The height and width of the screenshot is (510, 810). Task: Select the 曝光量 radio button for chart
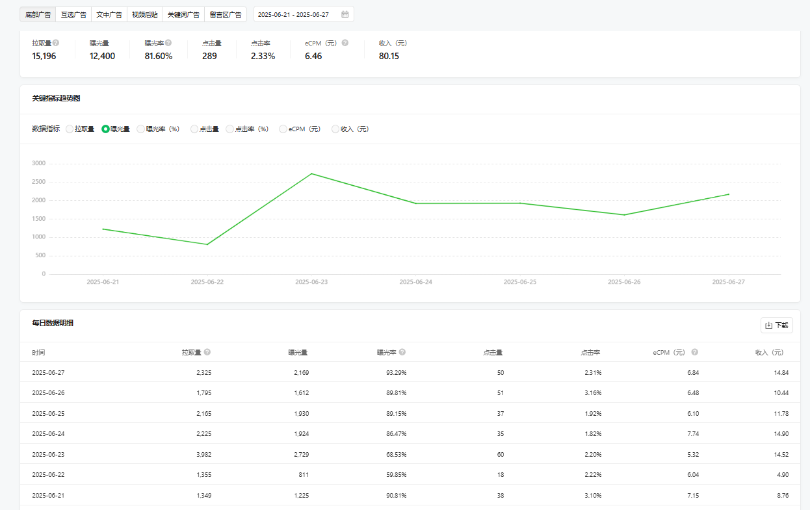point(105,129)
